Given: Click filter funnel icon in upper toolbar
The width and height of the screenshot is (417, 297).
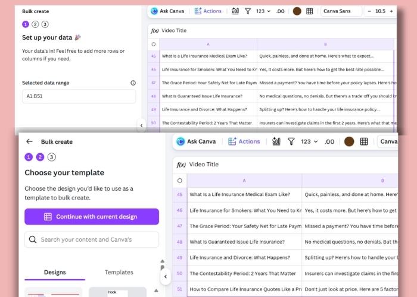Looking at the screenshot, I should coord(248,11).
